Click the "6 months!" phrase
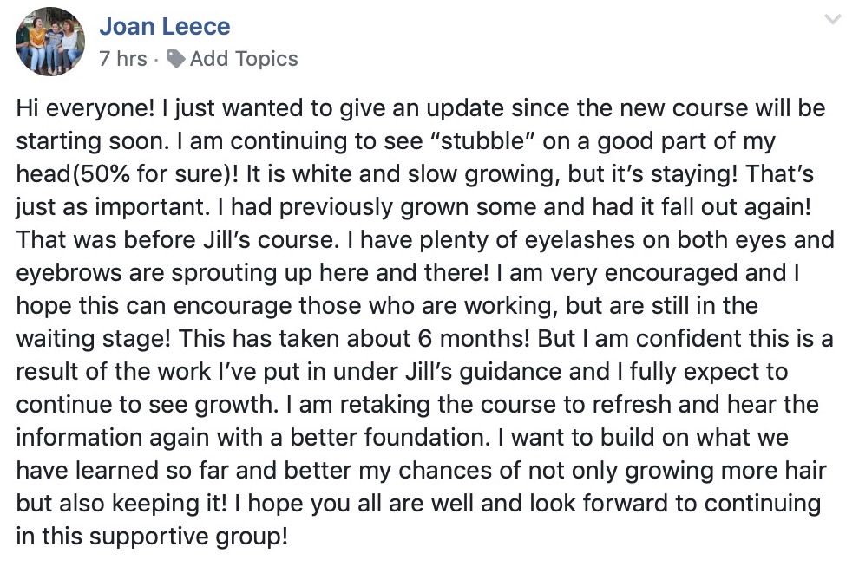 click(x=474, y=338)
